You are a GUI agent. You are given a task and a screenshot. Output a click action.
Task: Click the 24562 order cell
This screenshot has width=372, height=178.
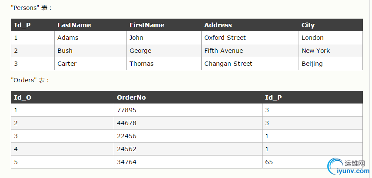(126, 149)
